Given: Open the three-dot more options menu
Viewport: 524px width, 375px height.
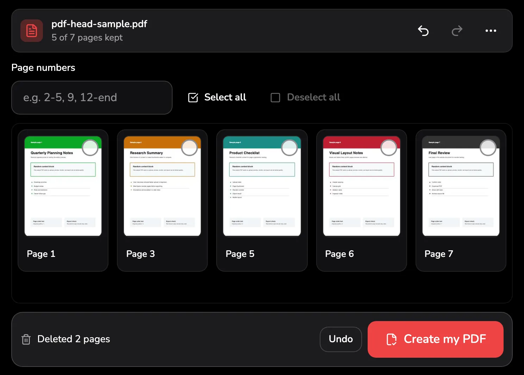Looking at the screenshot, I should [491, 31].
